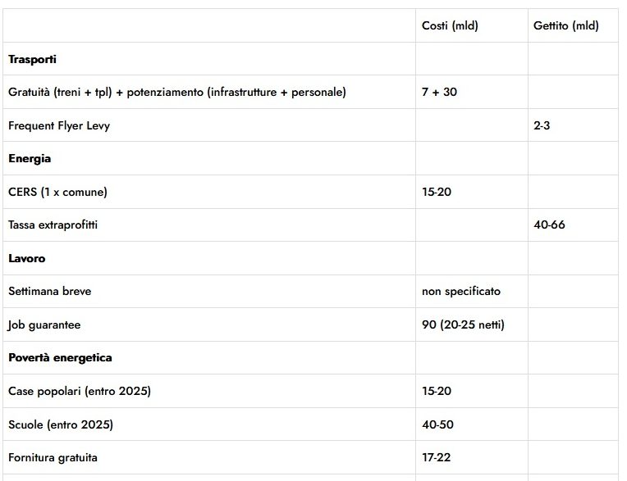Select the 2-3 revenue value cell

542,125
